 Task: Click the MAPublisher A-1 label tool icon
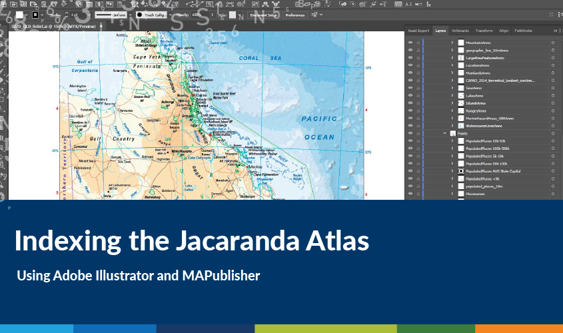[x=408, y=4]
